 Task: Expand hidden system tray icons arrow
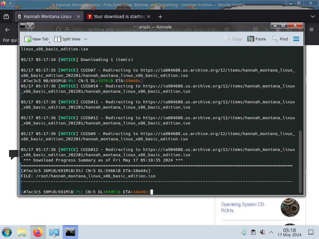coord(271,232)
